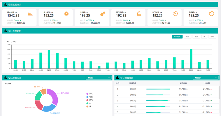This screenshot has width=221, height=116.
Task: Click bar chart icon beside 今日数据排名 title
Action: point(117,78)
